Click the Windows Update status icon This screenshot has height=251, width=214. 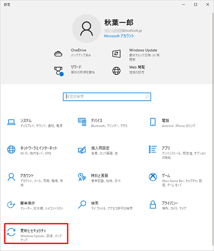click(116, 54)
